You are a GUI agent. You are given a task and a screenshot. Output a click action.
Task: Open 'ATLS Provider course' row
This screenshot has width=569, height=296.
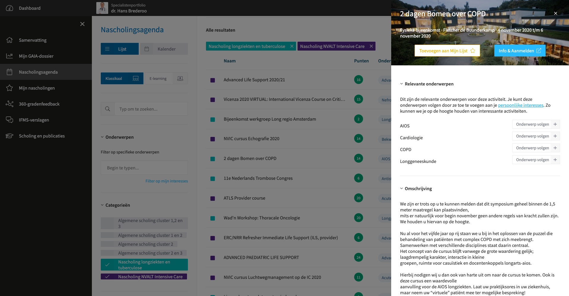244,198
